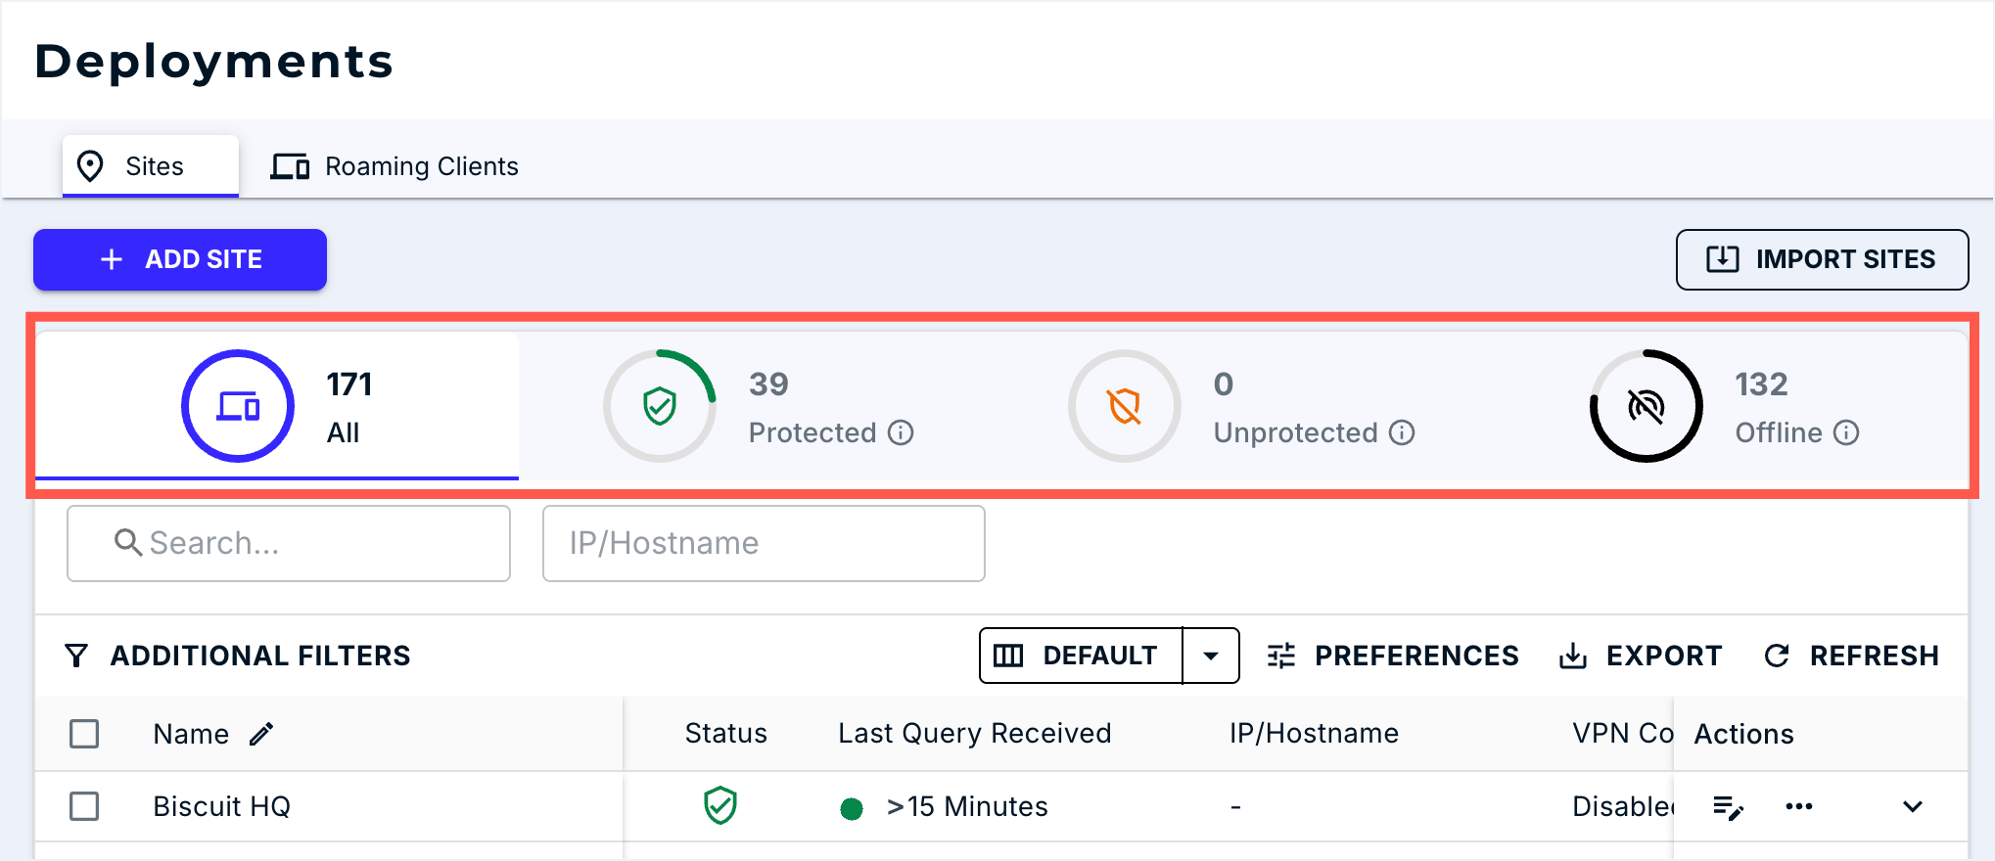Image resolution: width=1995 pixels, height=861 pixels.
Task: Expand ADDITIONAL FILTERS
Action: click(x=238, y=656)
